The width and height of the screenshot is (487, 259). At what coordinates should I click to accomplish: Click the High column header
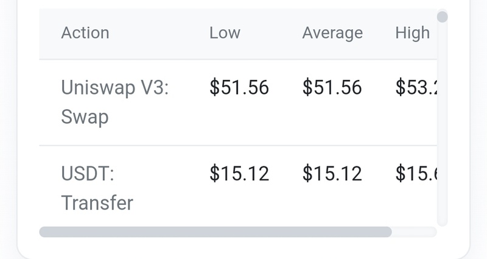click(413, 33)
